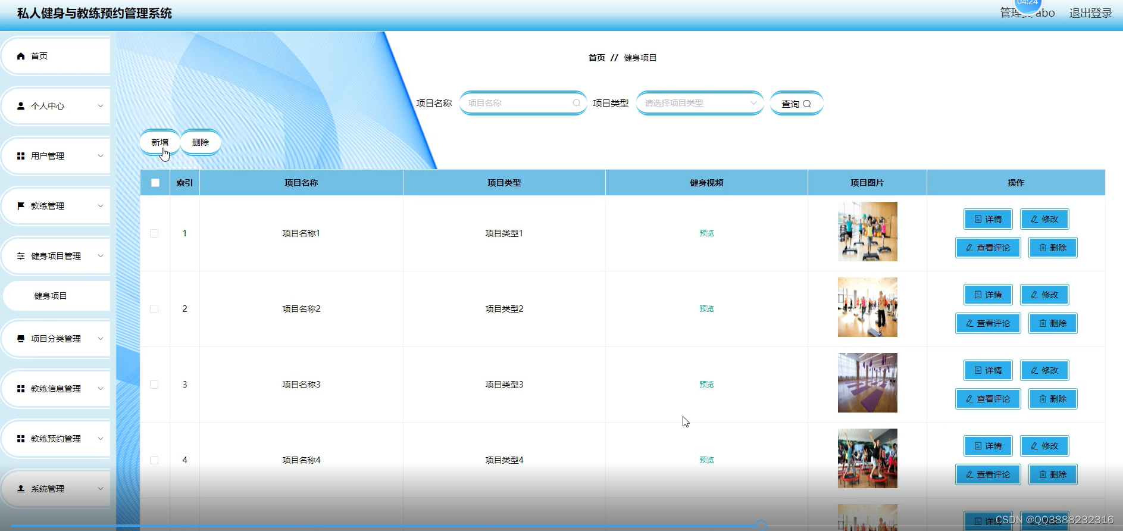Open 系统管理 sidebar menu
Image resolution: width=1123 pixels, height=531 pixels.
pyautogui.click(x=56, y=489)
